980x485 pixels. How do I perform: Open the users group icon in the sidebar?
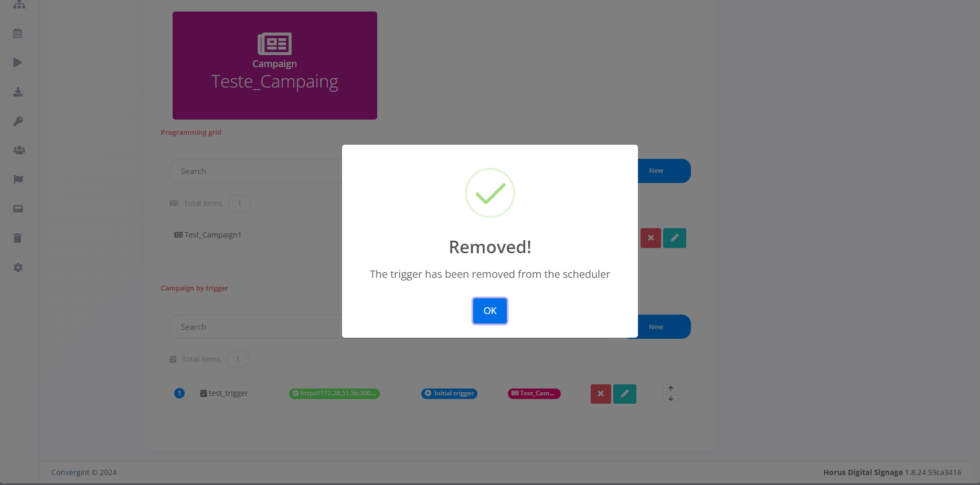[19, 150]
